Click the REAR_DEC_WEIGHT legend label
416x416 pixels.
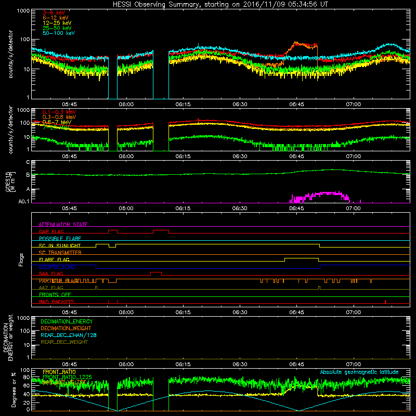64,342
